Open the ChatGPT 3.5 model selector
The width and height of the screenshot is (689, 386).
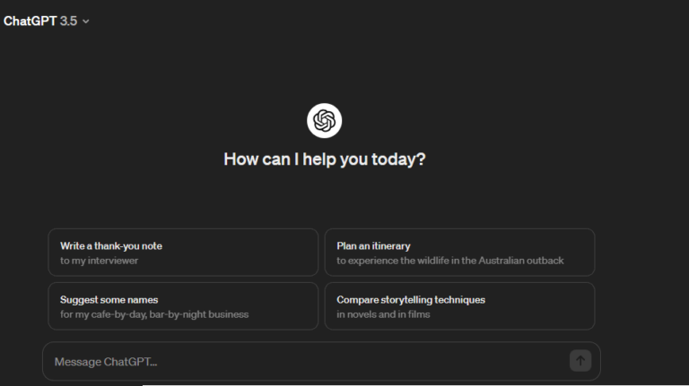47,21
